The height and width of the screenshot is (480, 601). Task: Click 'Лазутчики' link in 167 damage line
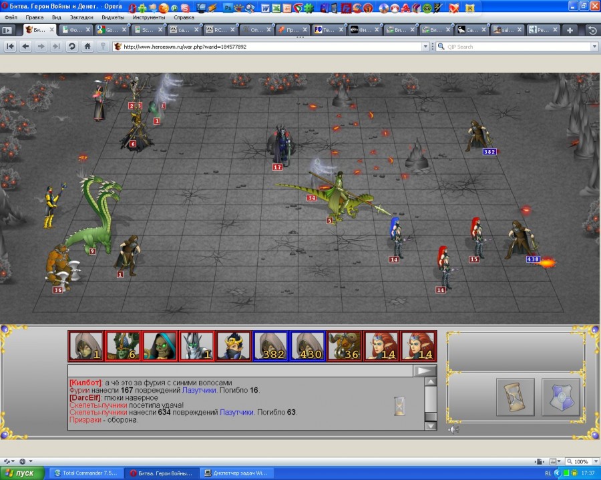199,391
